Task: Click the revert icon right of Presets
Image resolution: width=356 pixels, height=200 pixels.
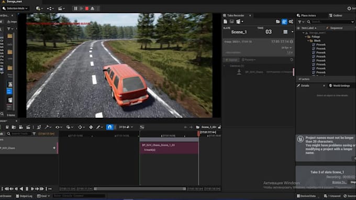Action: click(292, 60)
